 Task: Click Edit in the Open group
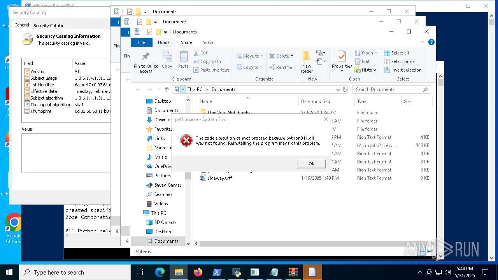363,61
